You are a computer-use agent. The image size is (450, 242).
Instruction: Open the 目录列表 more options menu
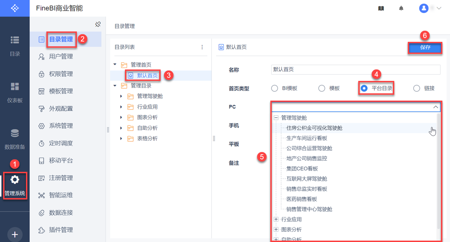[x=202, y=47]
